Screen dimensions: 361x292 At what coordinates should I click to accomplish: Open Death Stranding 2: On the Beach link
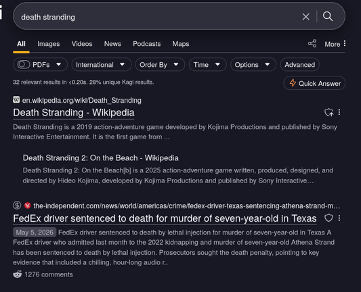pyautogui.click(x=101, y=158)
